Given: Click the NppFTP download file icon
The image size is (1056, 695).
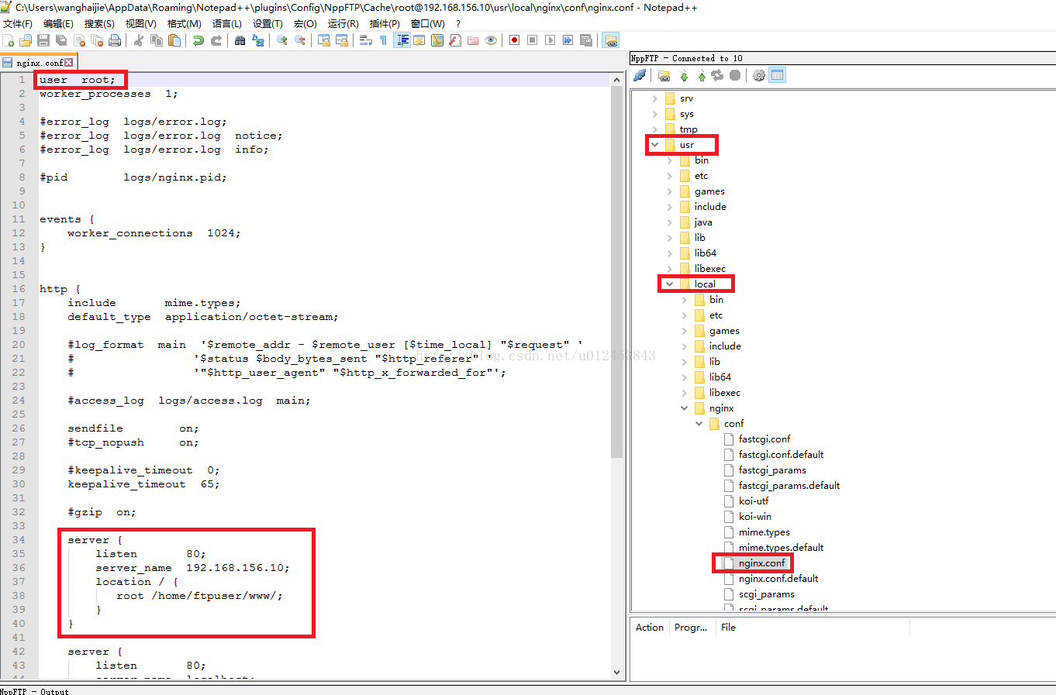Looking at the screenshot, I should (x=684, y=75).
